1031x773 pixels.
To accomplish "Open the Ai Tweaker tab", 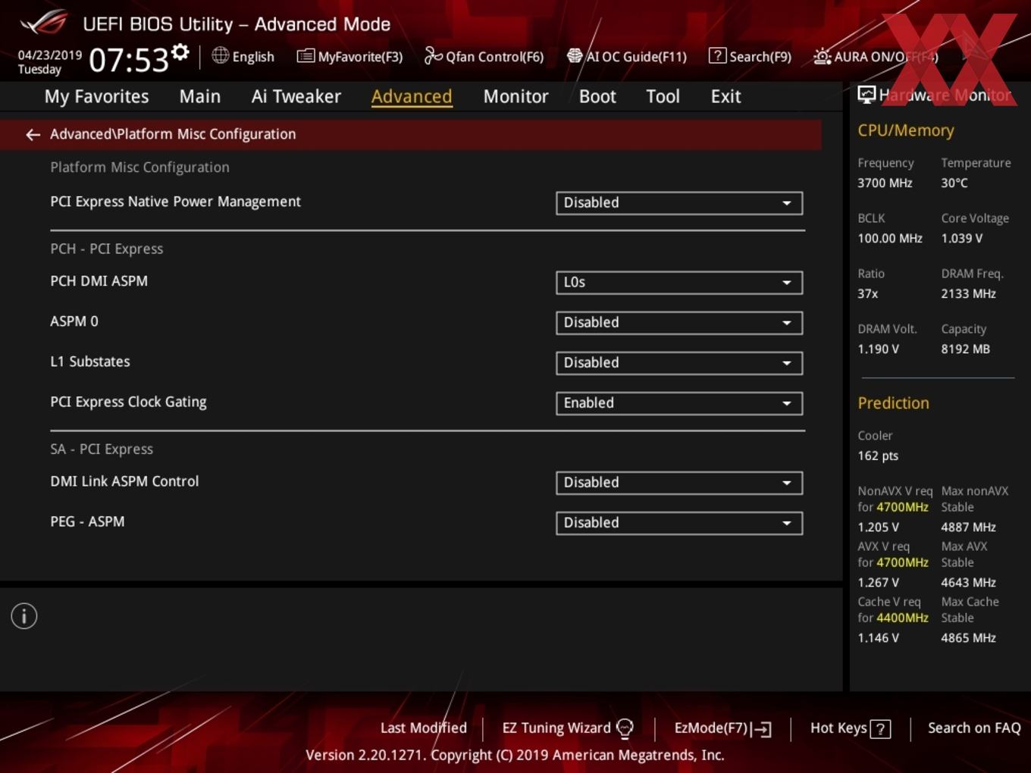I will pos(296,96).
